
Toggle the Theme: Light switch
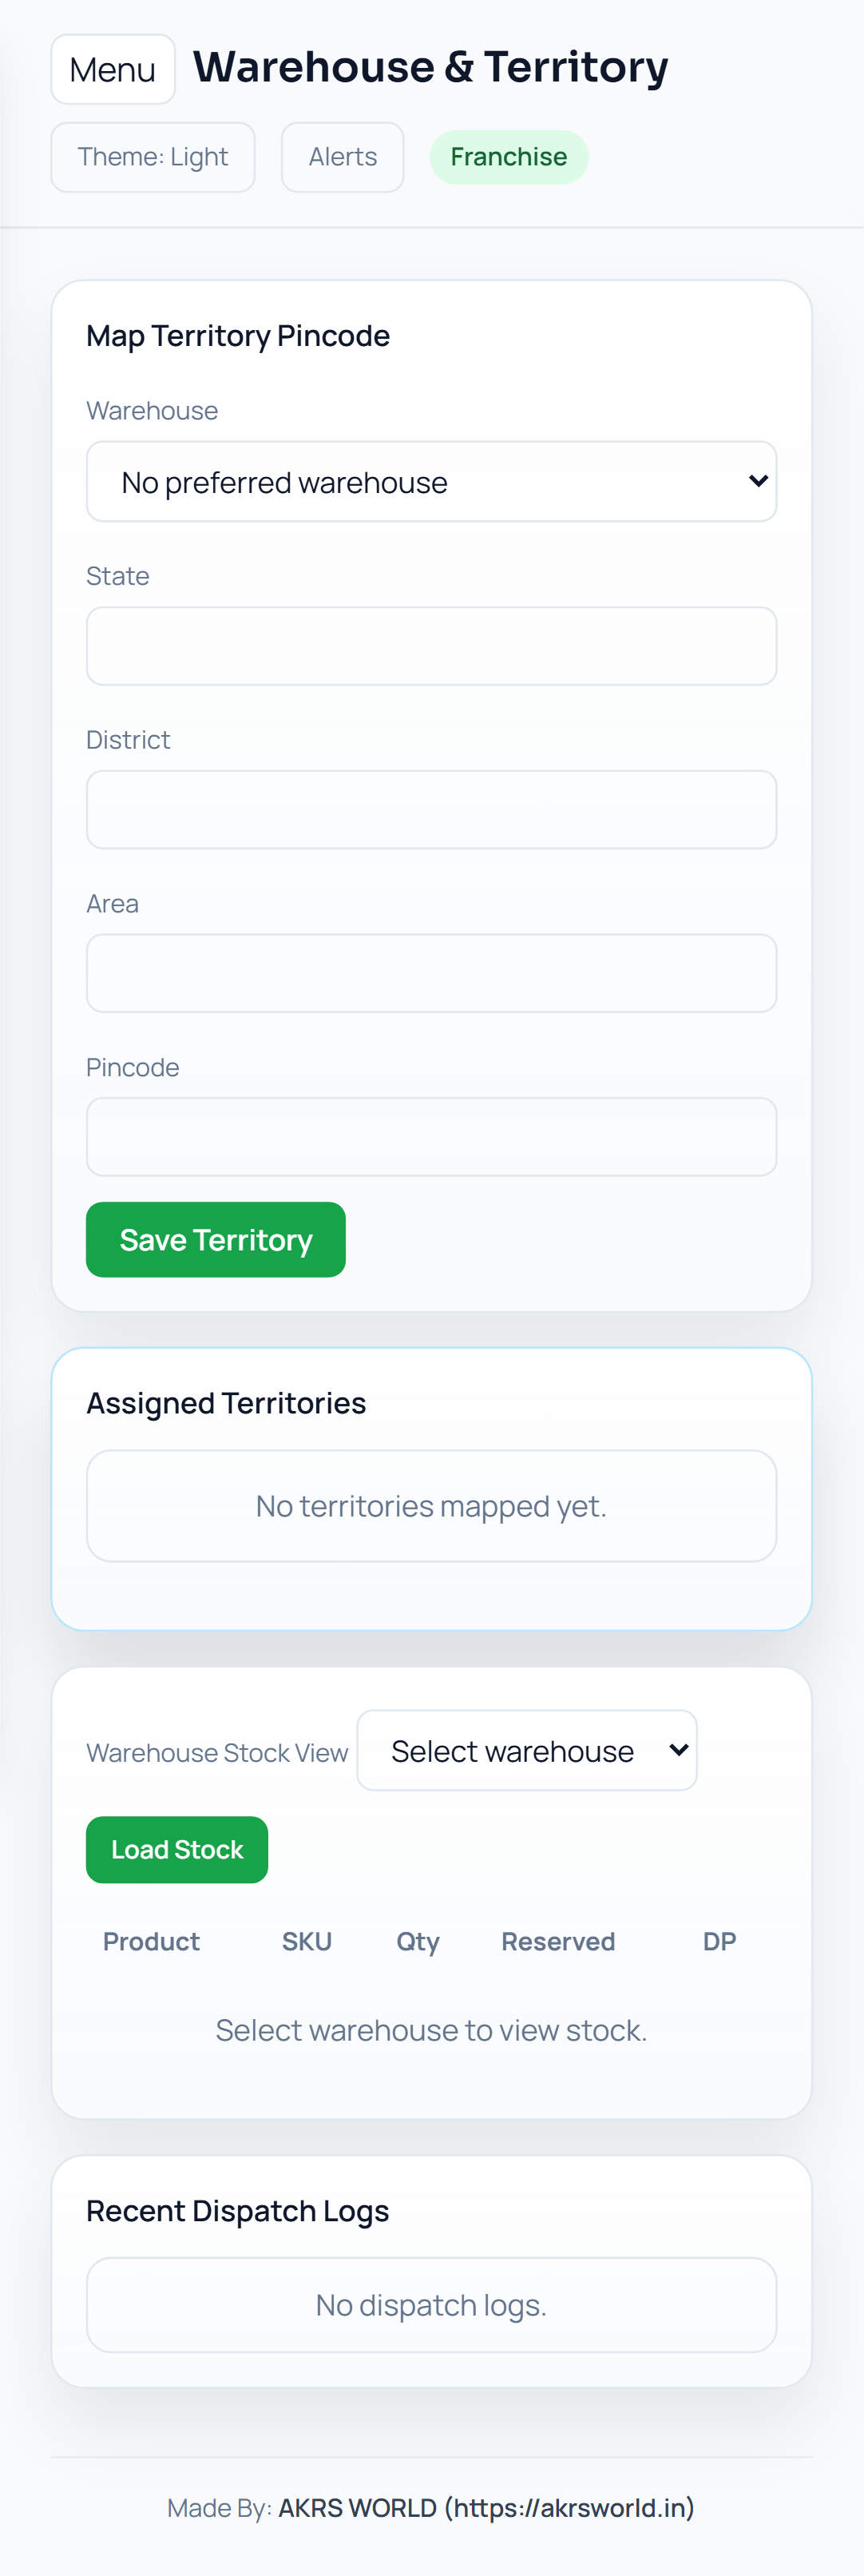tap(153, 157)
